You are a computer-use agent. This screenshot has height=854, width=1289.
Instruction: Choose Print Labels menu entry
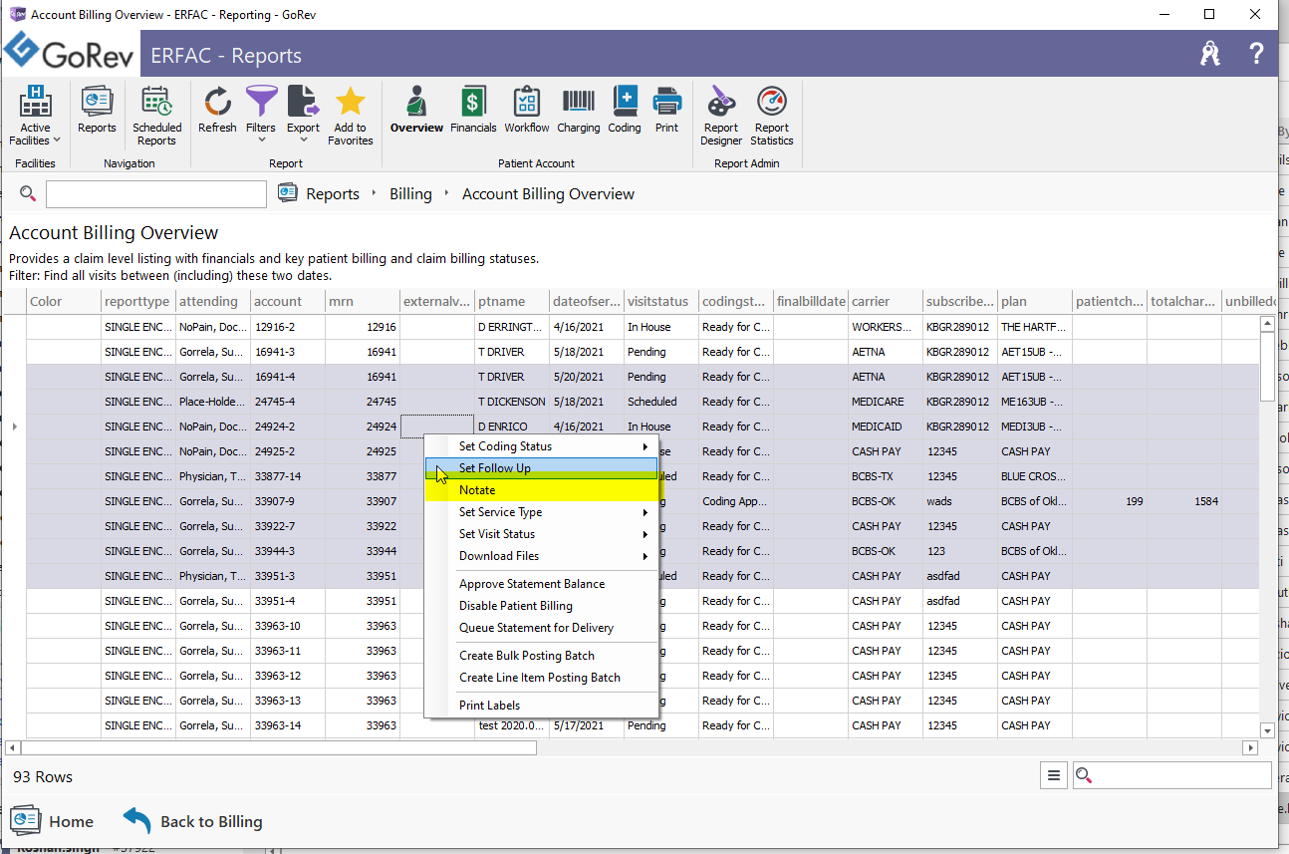coord(542,706)
